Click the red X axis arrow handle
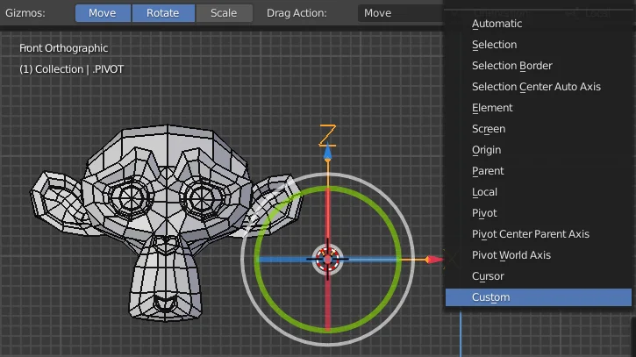 pyautogui.click(x=434, y=260)
